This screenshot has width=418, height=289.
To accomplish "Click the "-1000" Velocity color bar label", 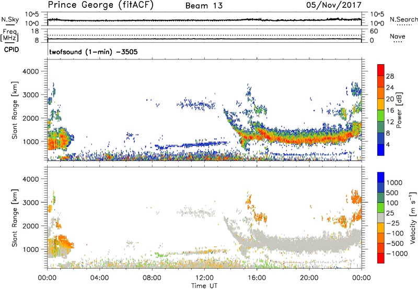I will 397,254.
